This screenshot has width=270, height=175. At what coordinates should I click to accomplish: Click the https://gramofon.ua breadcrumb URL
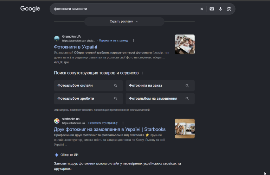coord(79,41)
